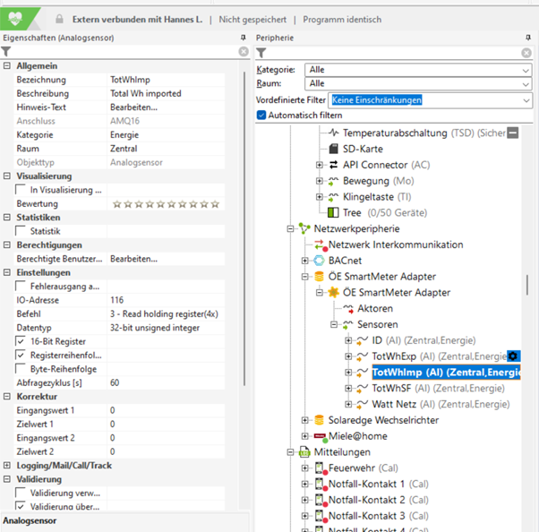Toggle the Validierung verw... checkbox
This screenshot has width=539, height=532.
[21, 493]
